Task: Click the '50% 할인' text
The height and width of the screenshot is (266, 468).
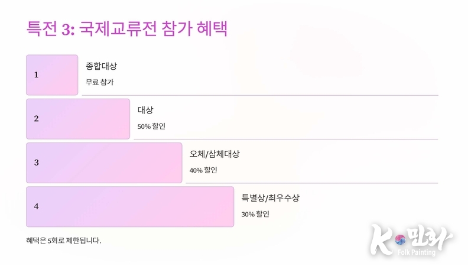Action: point(151,126)
